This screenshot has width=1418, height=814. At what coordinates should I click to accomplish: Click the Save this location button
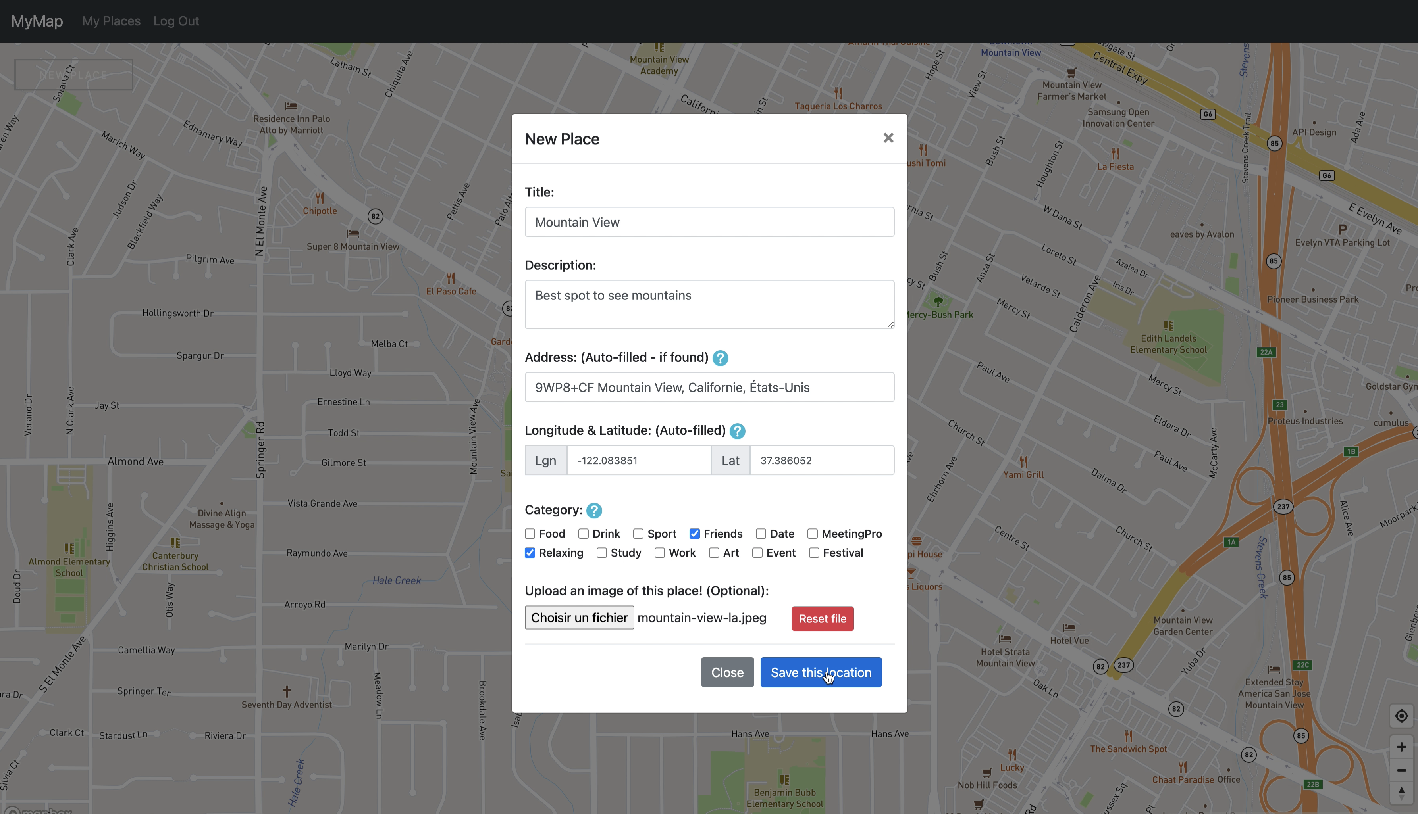pos(821,672)
